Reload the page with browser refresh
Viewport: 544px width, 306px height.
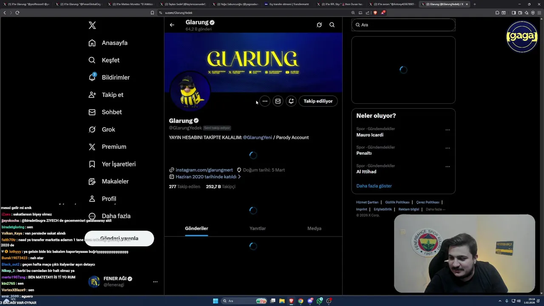coord(17,13)
